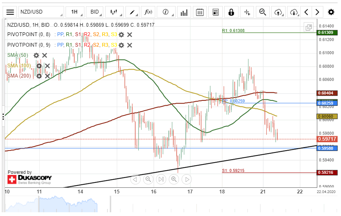Click the zoom in magnifier below chart
The image size is (341, 216).
[174, 179]
